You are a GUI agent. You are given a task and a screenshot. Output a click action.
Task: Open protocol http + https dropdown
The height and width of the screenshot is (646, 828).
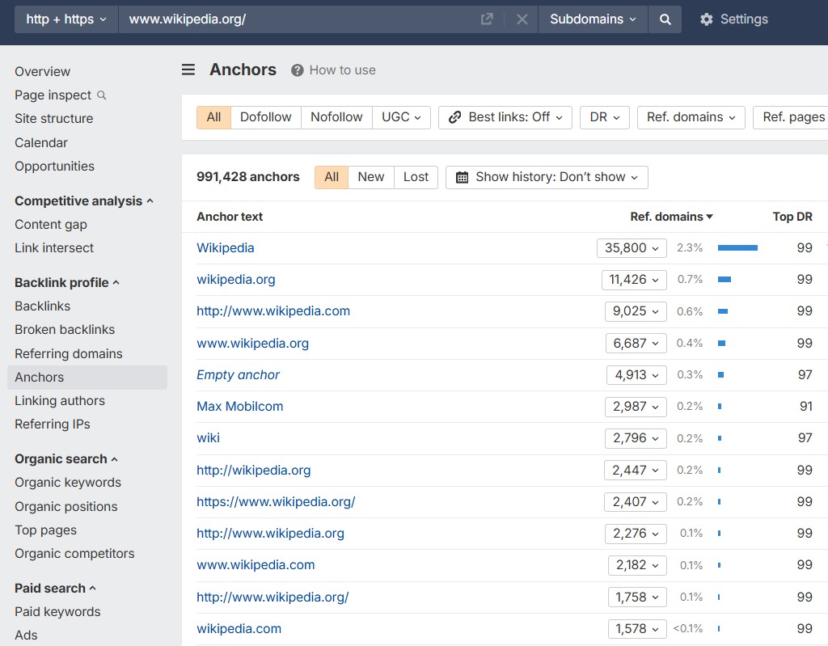tap(66, 19)
